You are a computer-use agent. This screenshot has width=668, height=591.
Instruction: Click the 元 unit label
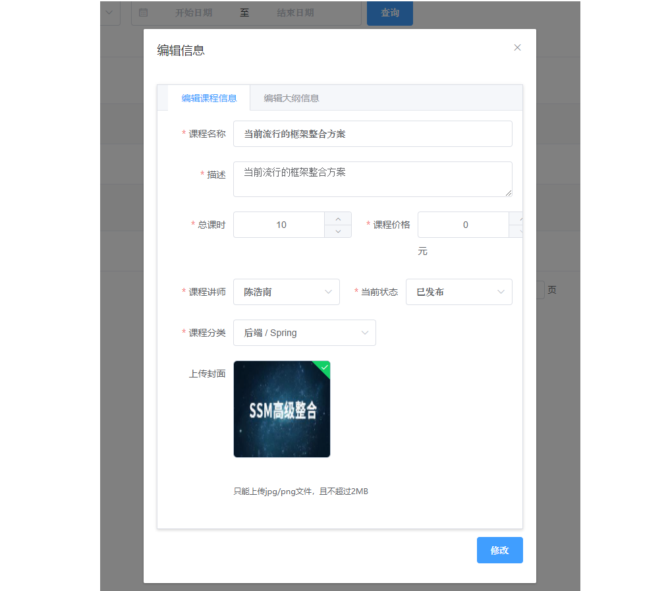422,252
